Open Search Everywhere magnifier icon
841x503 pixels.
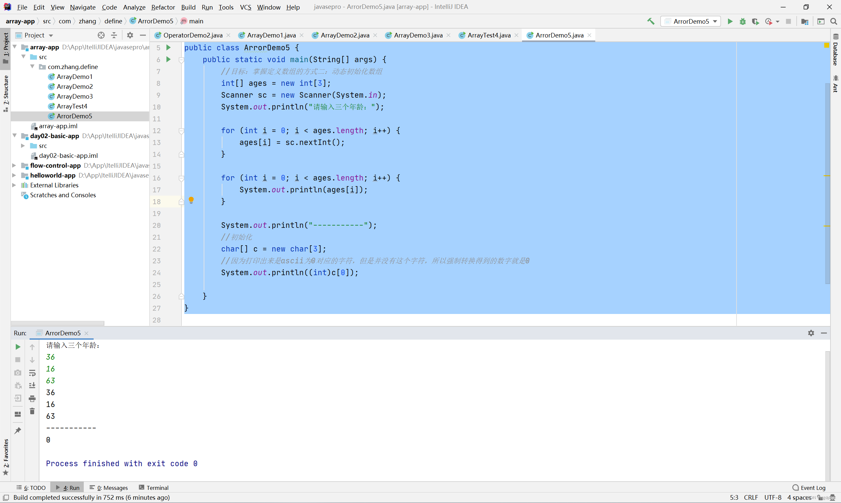833,21
